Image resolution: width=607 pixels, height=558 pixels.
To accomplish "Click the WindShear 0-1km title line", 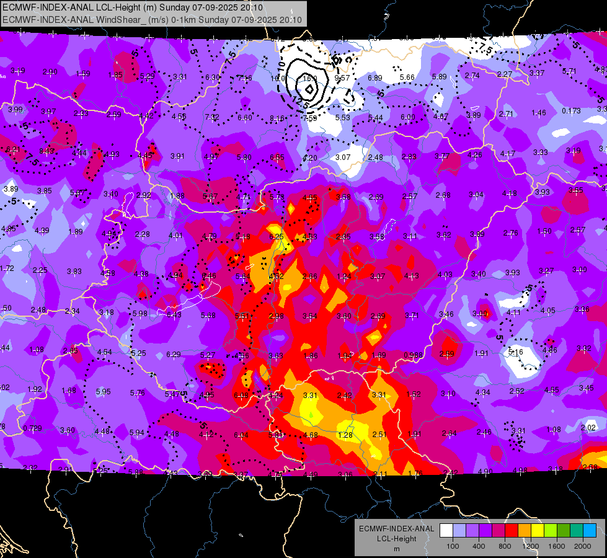I will tap(152, 20).
